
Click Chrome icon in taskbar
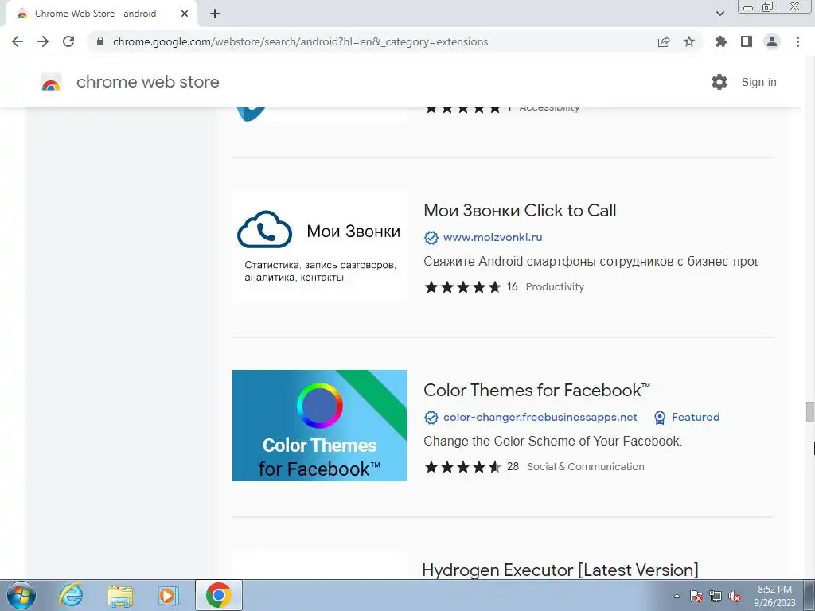coord(219,595)
